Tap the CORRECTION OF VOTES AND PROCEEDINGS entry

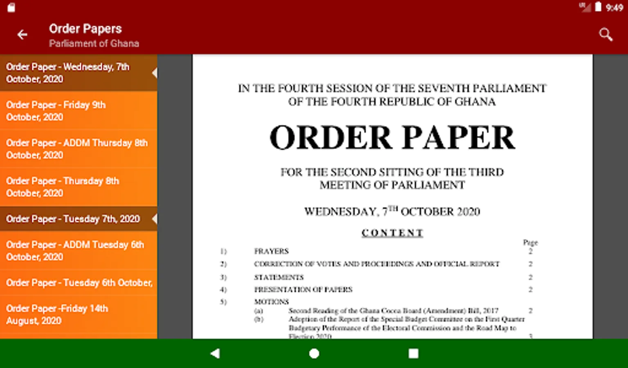[377, 264]
